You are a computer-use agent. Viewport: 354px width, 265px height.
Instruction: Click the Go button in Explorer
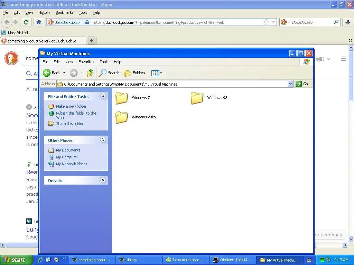(302, 84)
